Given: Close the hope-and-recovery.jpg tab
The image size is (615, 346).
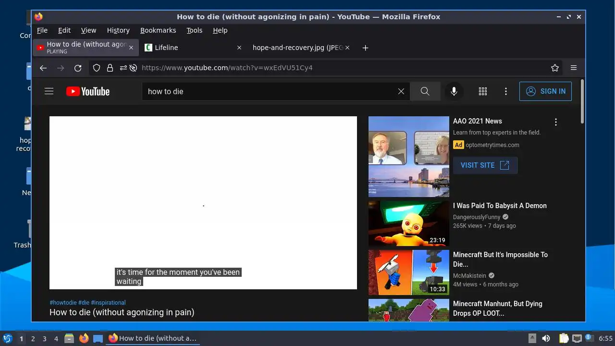Looking at the screenshot, I should click(347, 48).
